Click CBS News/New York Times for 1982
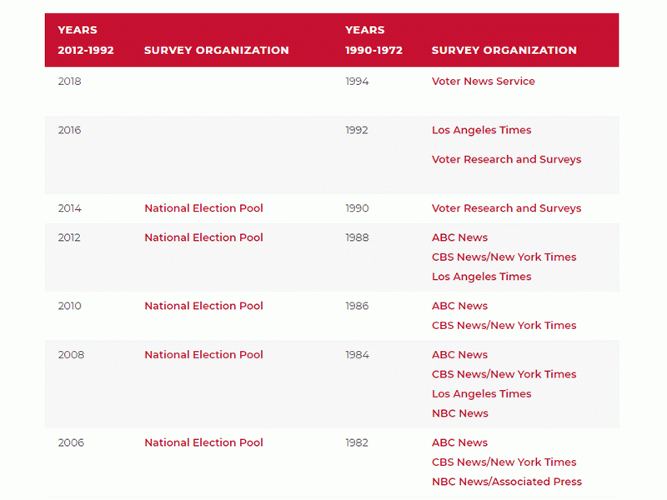This screenshot has height=500, width=667. pyautogui.click(x=504, y=462)
